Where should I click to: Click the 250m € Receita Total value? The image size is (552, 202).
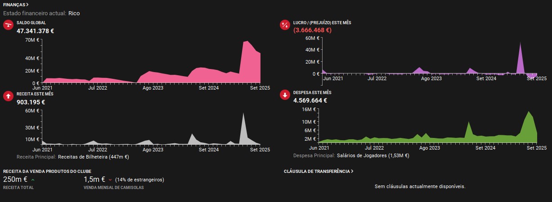coord(16,180)
